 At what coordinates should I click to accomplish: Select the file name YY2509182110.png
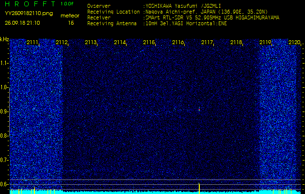tap(29, 14)
